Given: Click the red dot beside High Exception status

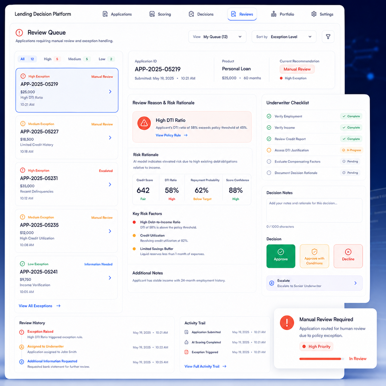Looking at the screenshot, I should click(281, 78).
